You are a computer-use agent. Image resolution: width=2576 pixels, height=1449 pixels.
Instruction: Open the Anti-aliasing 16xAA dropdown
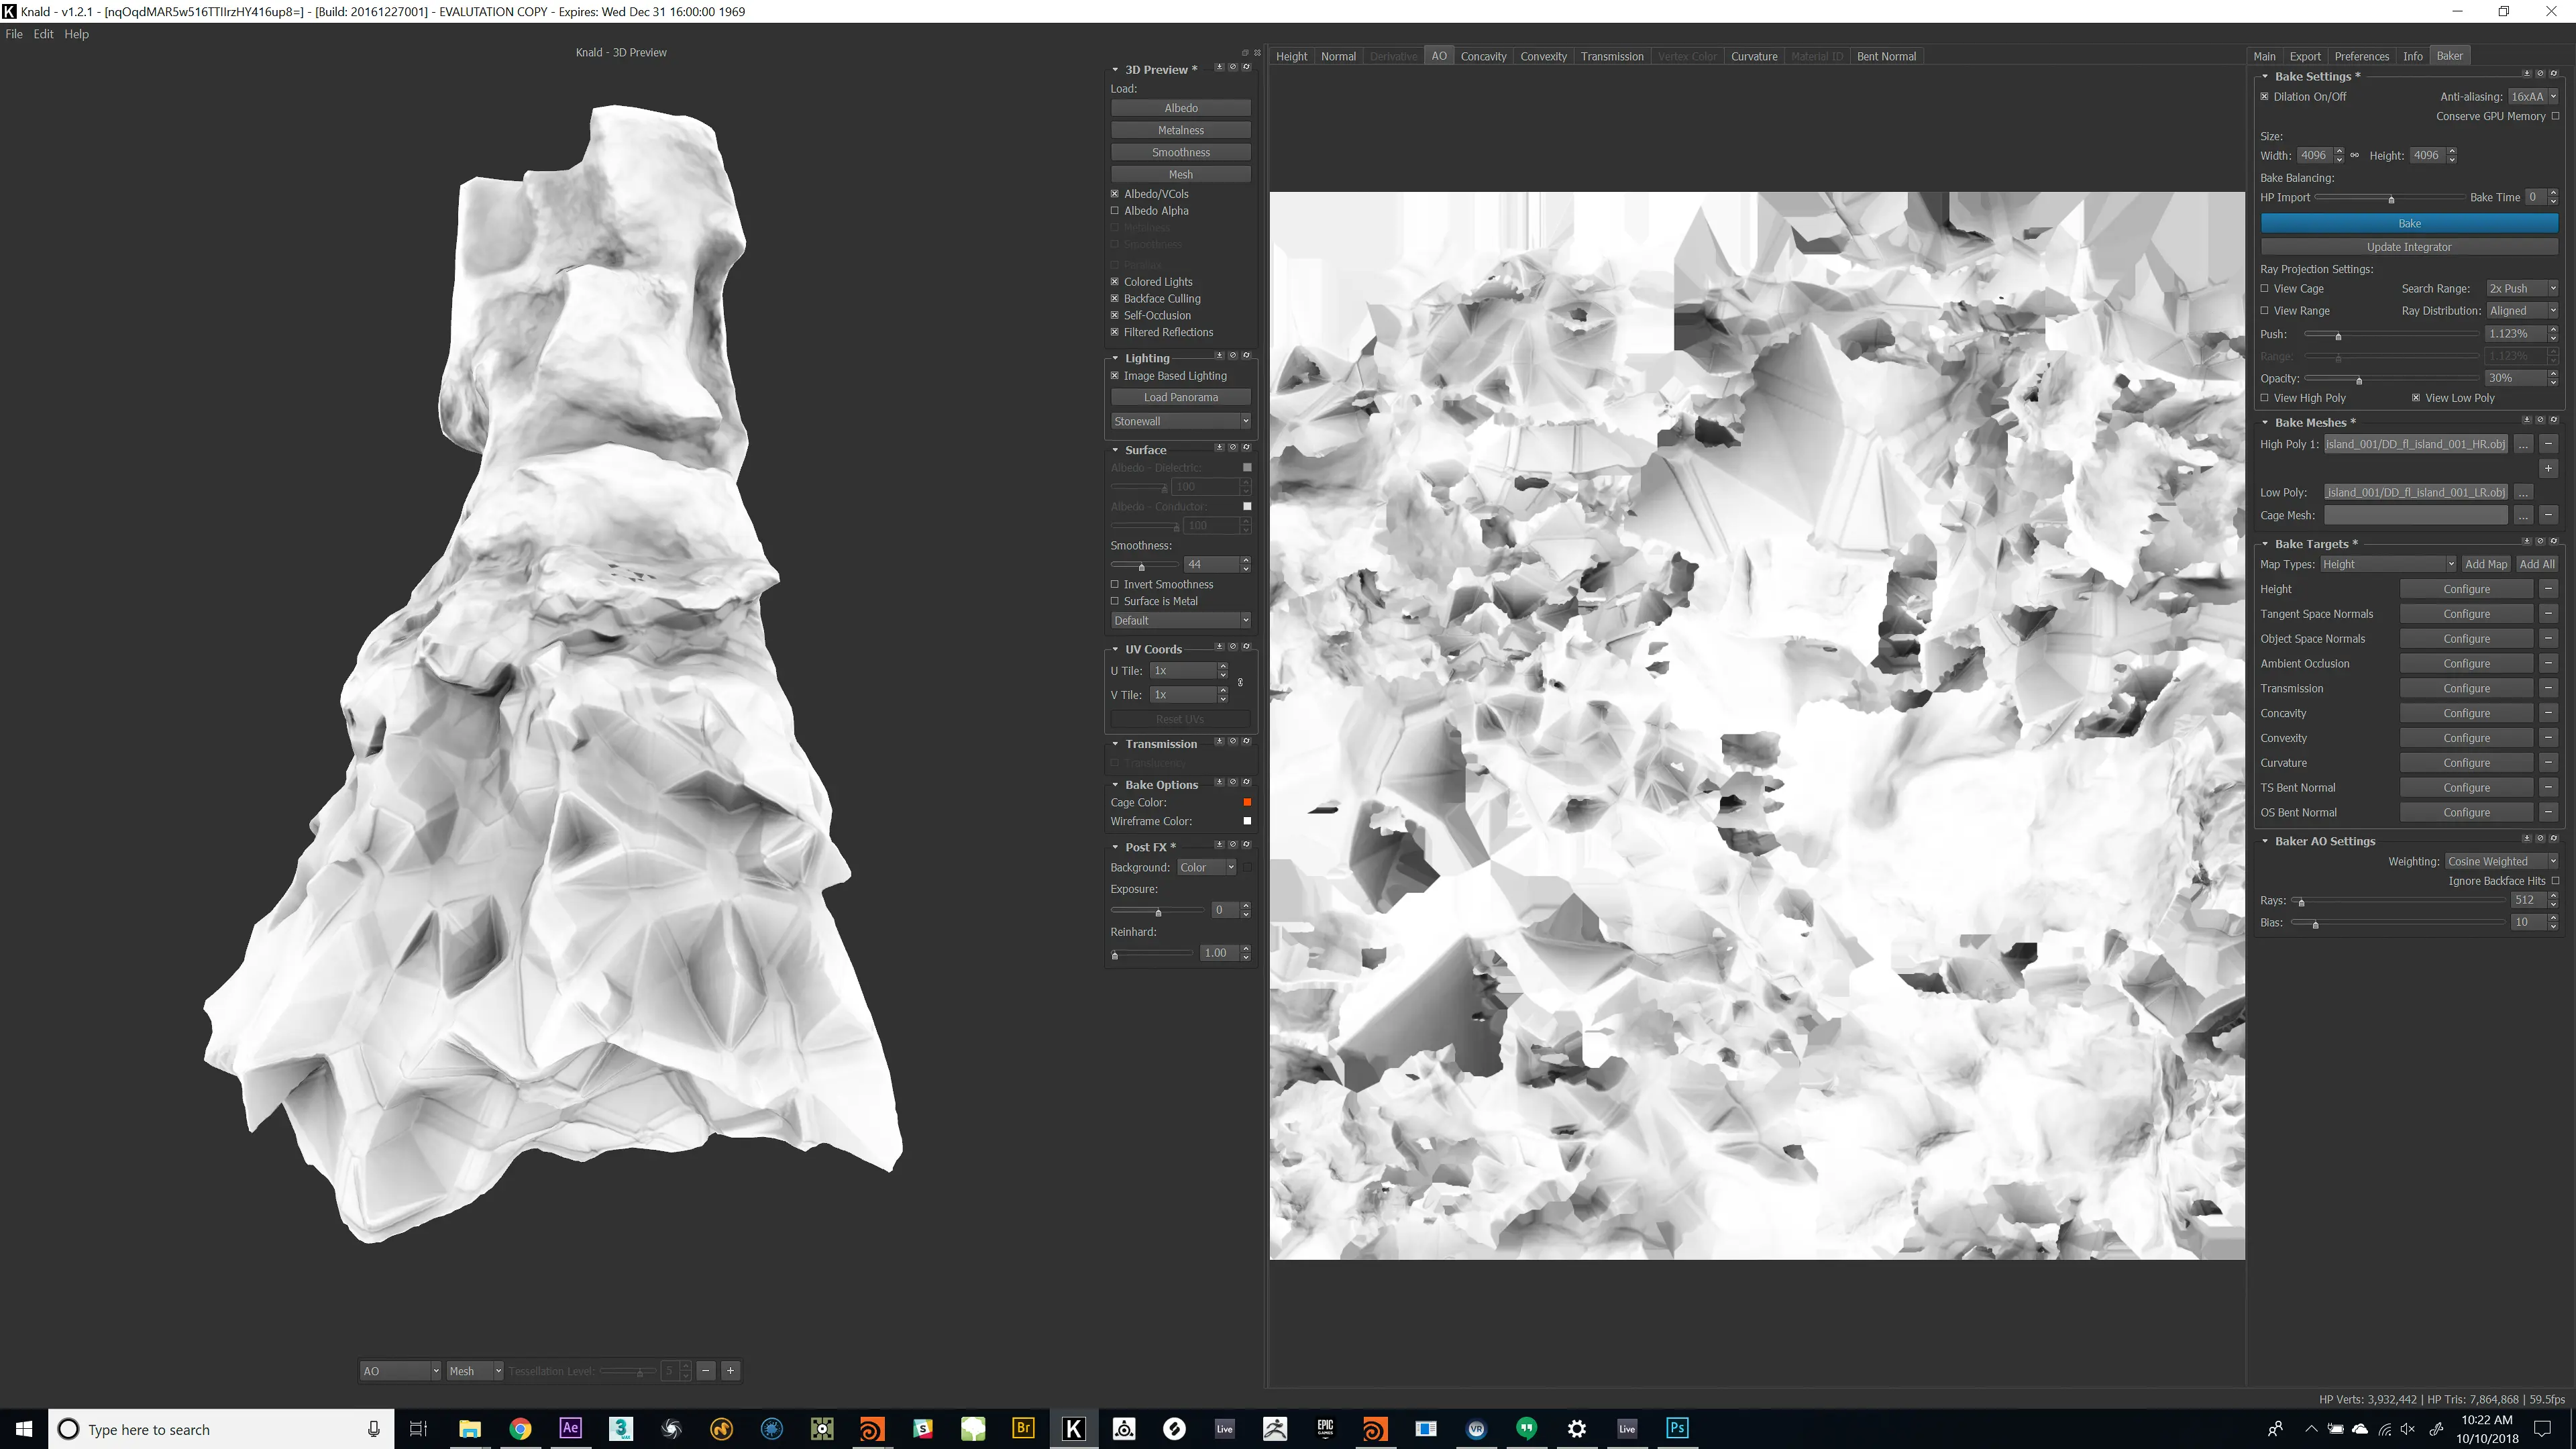click(x=2533, y=97)
